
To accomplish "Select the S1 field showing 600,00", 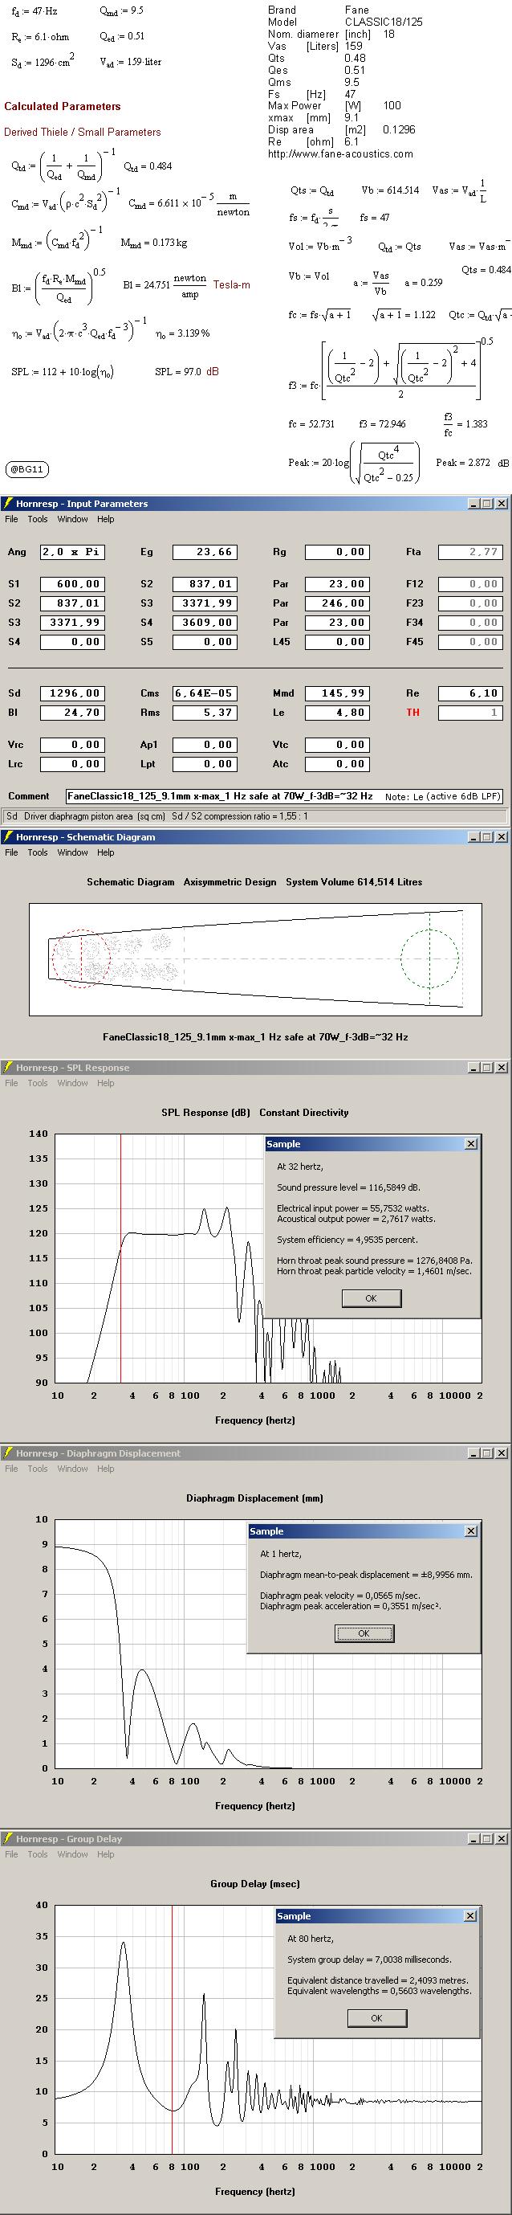I will click(72, 584).
